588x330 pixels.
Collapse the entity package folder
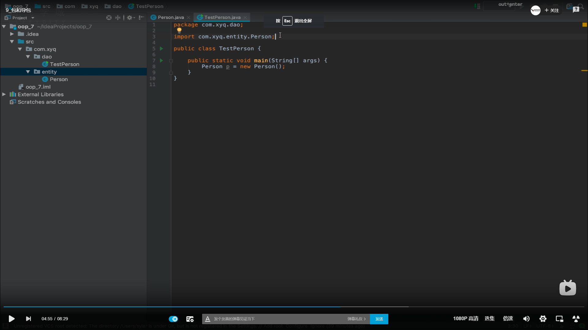click(x=28, y=72)
